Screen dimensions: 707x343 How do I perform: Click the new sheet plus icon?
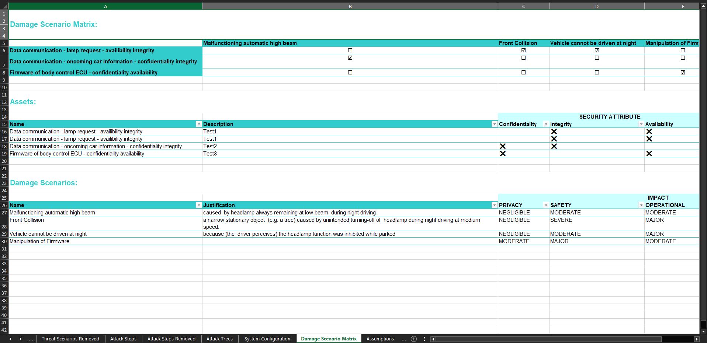(414, 339)
